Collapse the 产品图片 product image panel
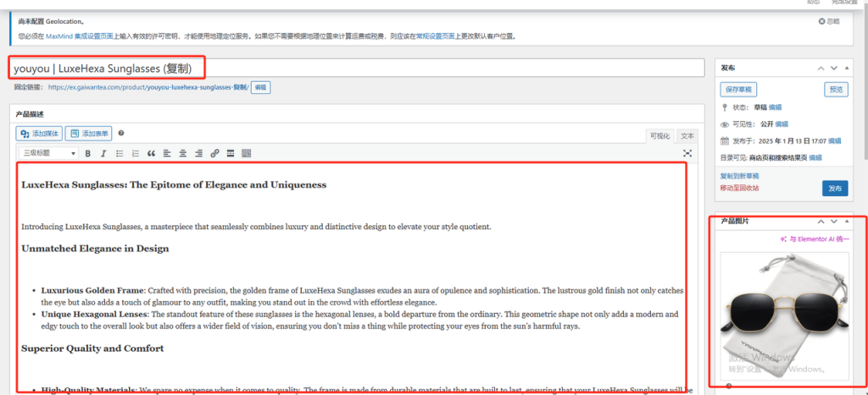The image size is (868, 395). 849,221
